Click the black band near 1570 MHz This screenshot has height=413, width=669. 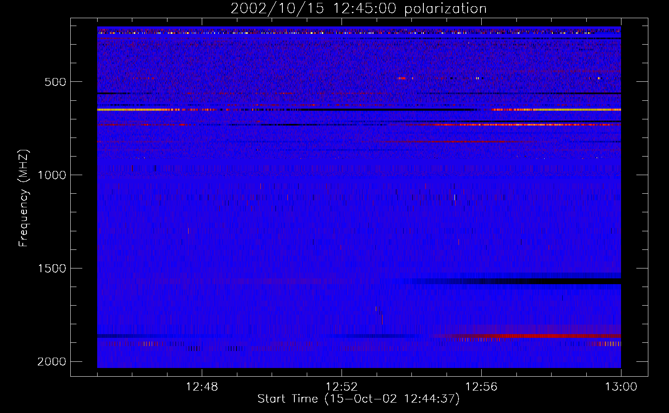(513, 281)
